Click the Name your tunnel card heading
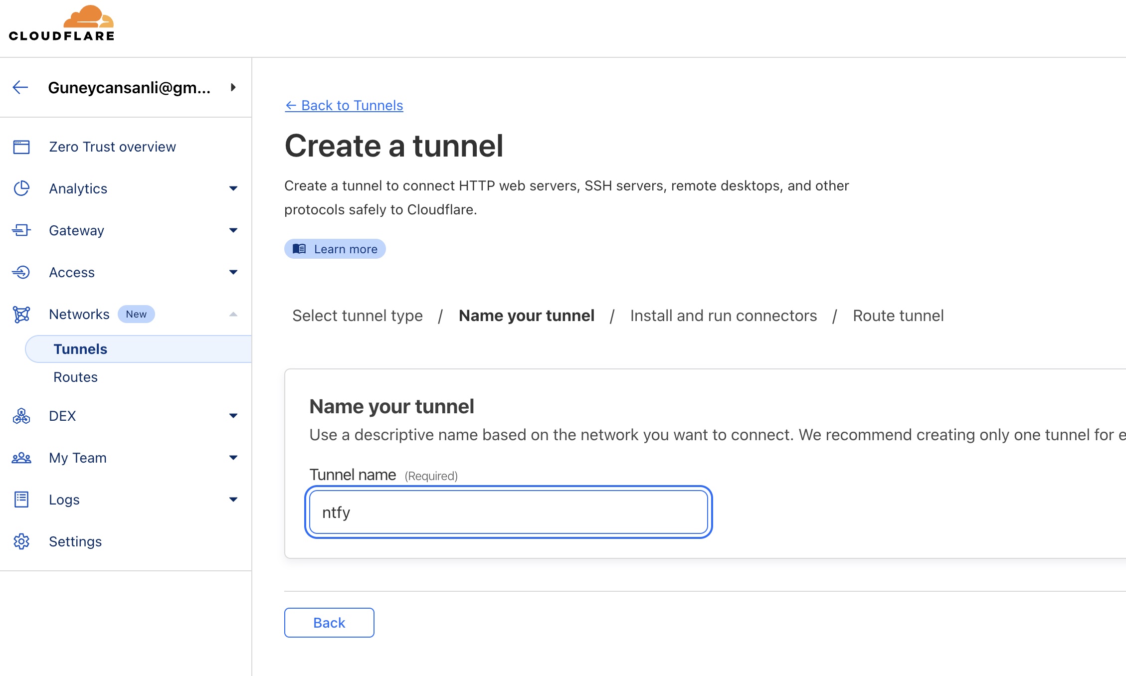 point(391,406)
